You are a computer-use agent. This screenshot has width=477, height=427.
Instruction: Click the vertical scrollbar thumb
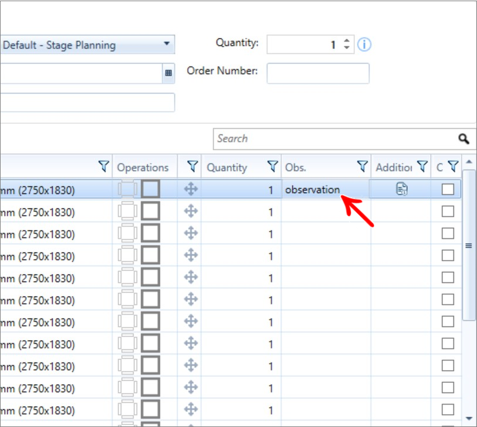tap(469, 246)
